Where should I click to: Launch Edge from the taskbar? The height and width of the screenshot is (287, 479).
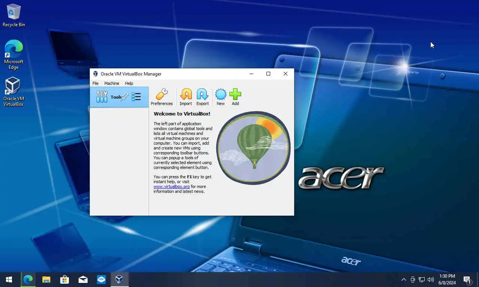28,280
